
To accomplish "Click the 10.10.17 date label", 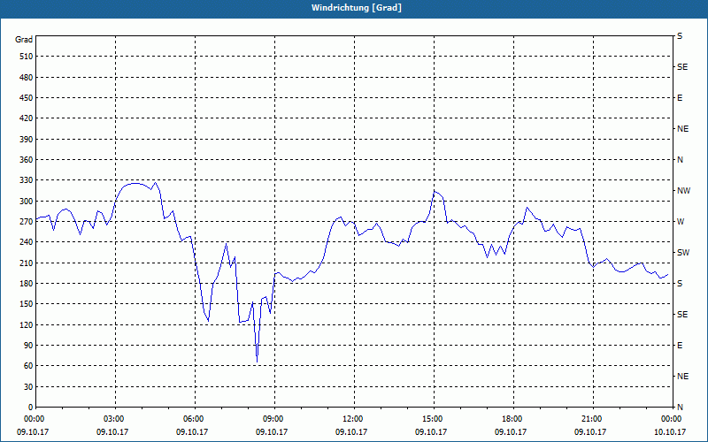I will 670,431.
